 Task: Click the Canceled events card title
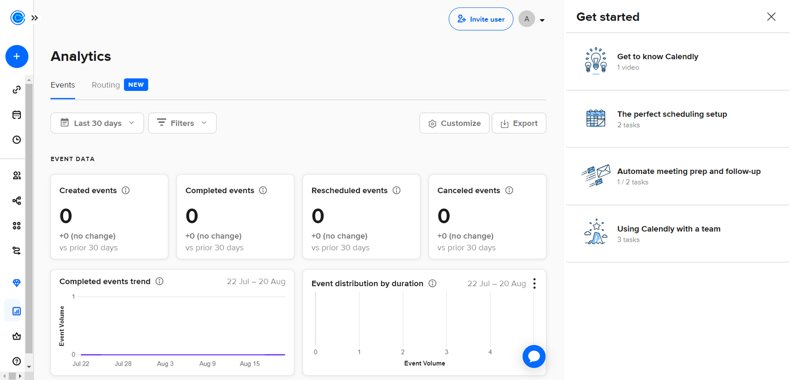pos(469,190)
